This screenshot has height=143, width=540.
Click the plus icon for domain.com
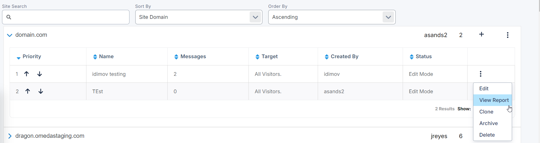[482, 34]
